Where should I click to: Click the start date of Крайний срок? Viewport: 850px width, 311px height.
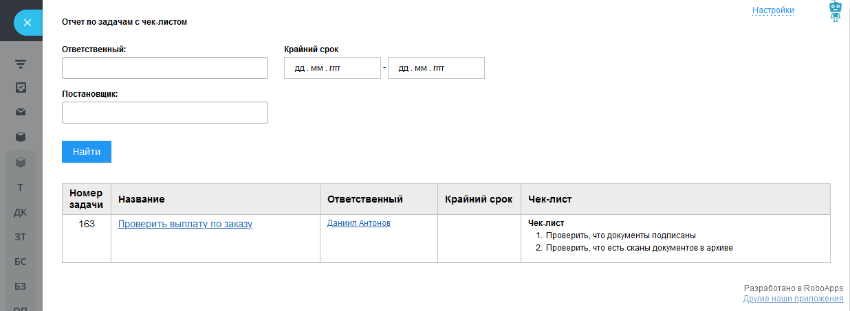[332, 68]
